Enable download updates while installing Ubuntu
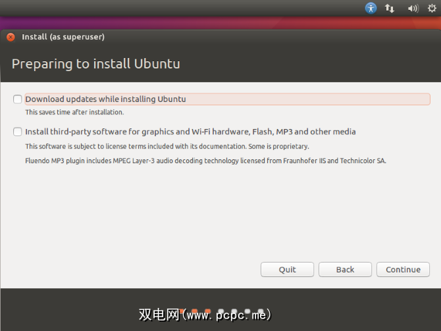 pos(17,99)
